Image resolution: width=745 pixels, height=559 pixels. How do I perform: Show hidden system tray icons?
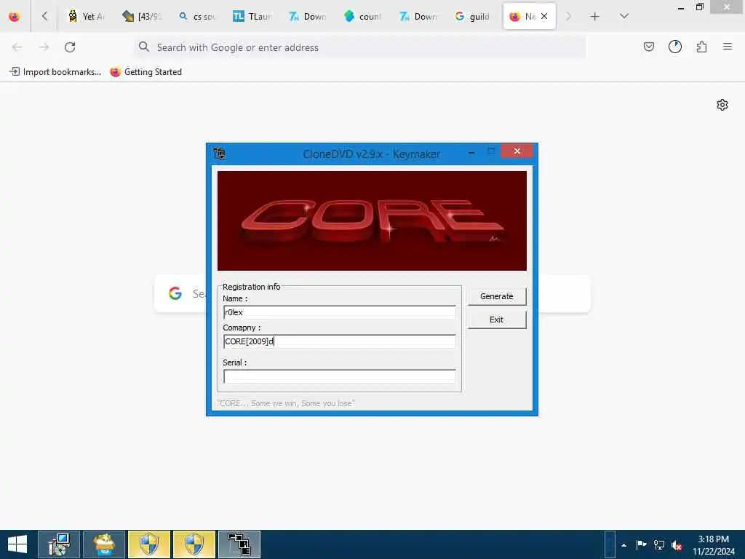(624, 545)
